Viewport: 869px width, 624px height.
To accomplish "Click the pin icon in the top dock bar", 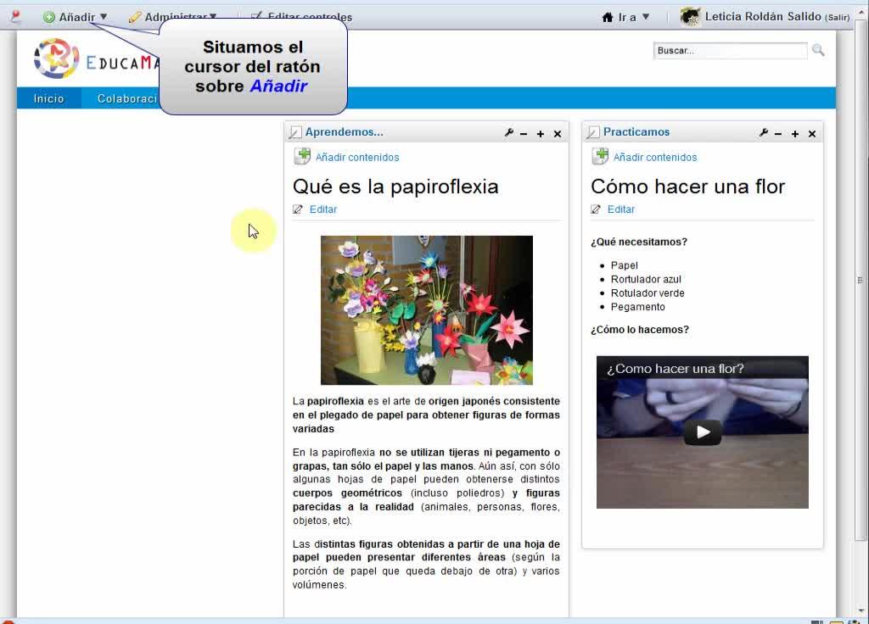I will (15, 16).
